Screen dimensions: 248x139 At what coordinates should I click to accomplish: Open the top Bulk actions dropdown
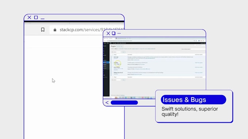[x=116, y=52]
